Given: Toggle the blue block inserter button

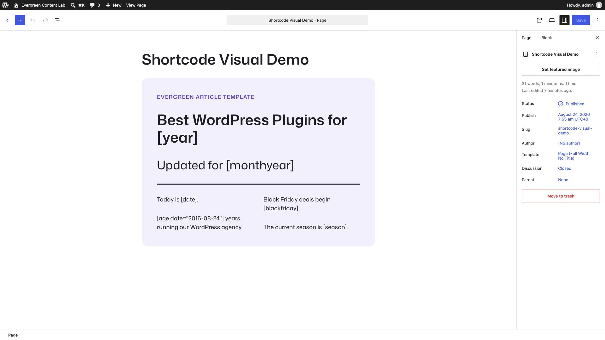Looking at the screenshot, I should pyautogui.click(x=20, y=20).
